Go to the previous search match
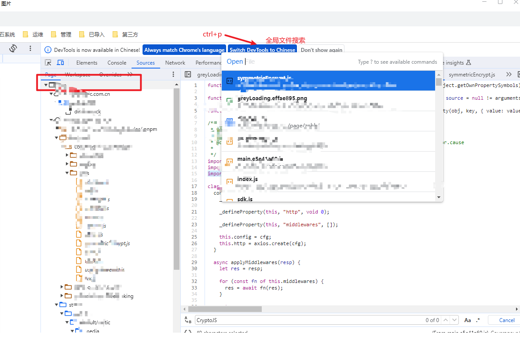520x337 pixels. 446,320
